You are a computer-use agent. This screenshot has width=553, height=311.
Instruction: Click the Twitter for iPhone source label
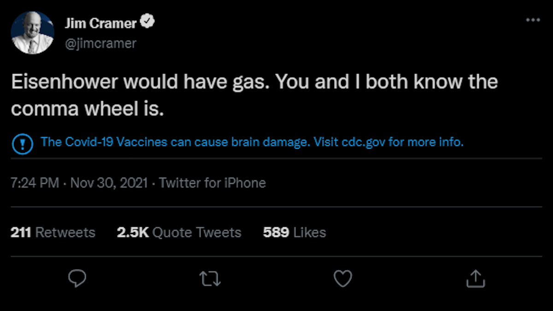[212, 183]
